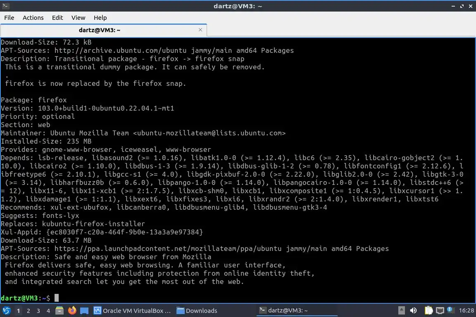Click the ubuntu-mozillateam email address

tap(209, 133)
